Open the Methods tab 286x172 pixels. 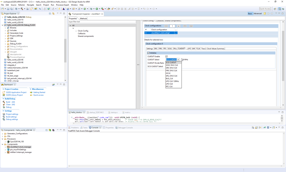tap(83, 19)
